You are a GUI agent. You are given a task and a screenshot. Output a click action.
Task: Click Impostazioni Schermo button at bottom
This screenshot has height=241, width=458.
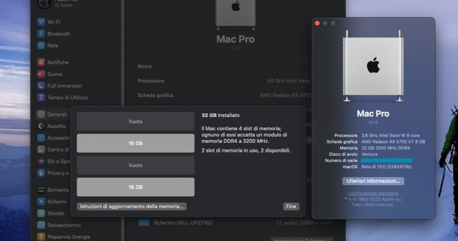pyautogui.click(x=302, y=239)
